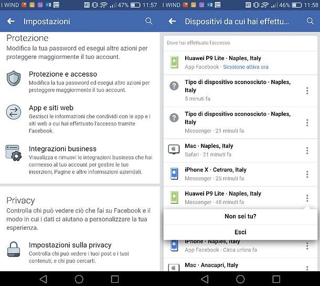Image resolution: width=320 pixels, height=286 pixels.
Task: Open options menu for Mac Naples session
Action: point(307,150)
